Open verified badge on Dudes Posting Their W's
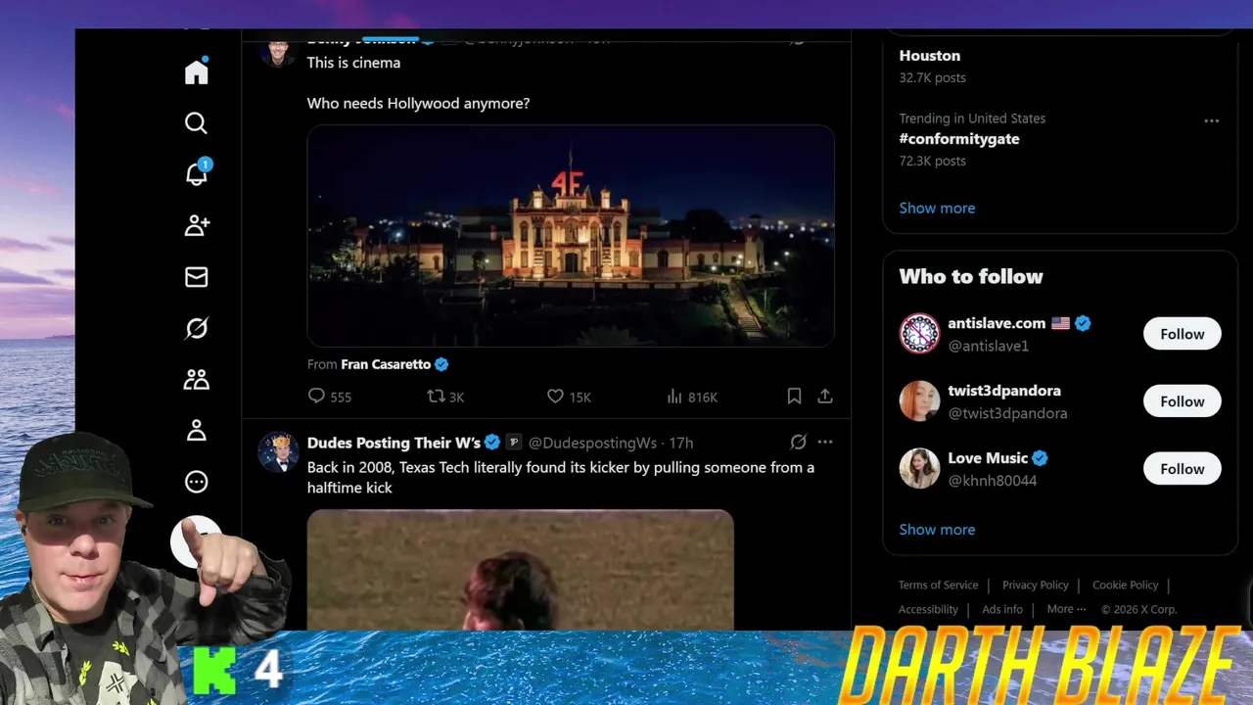The height and width of the screenshot is (705, 1253). point(492,443)
